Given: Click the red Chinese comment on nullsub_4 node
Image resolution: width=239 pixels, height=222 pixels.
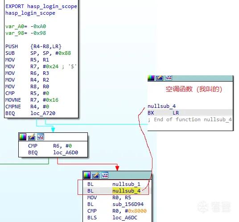Looking at the screenshot, I should click(194, 89).
